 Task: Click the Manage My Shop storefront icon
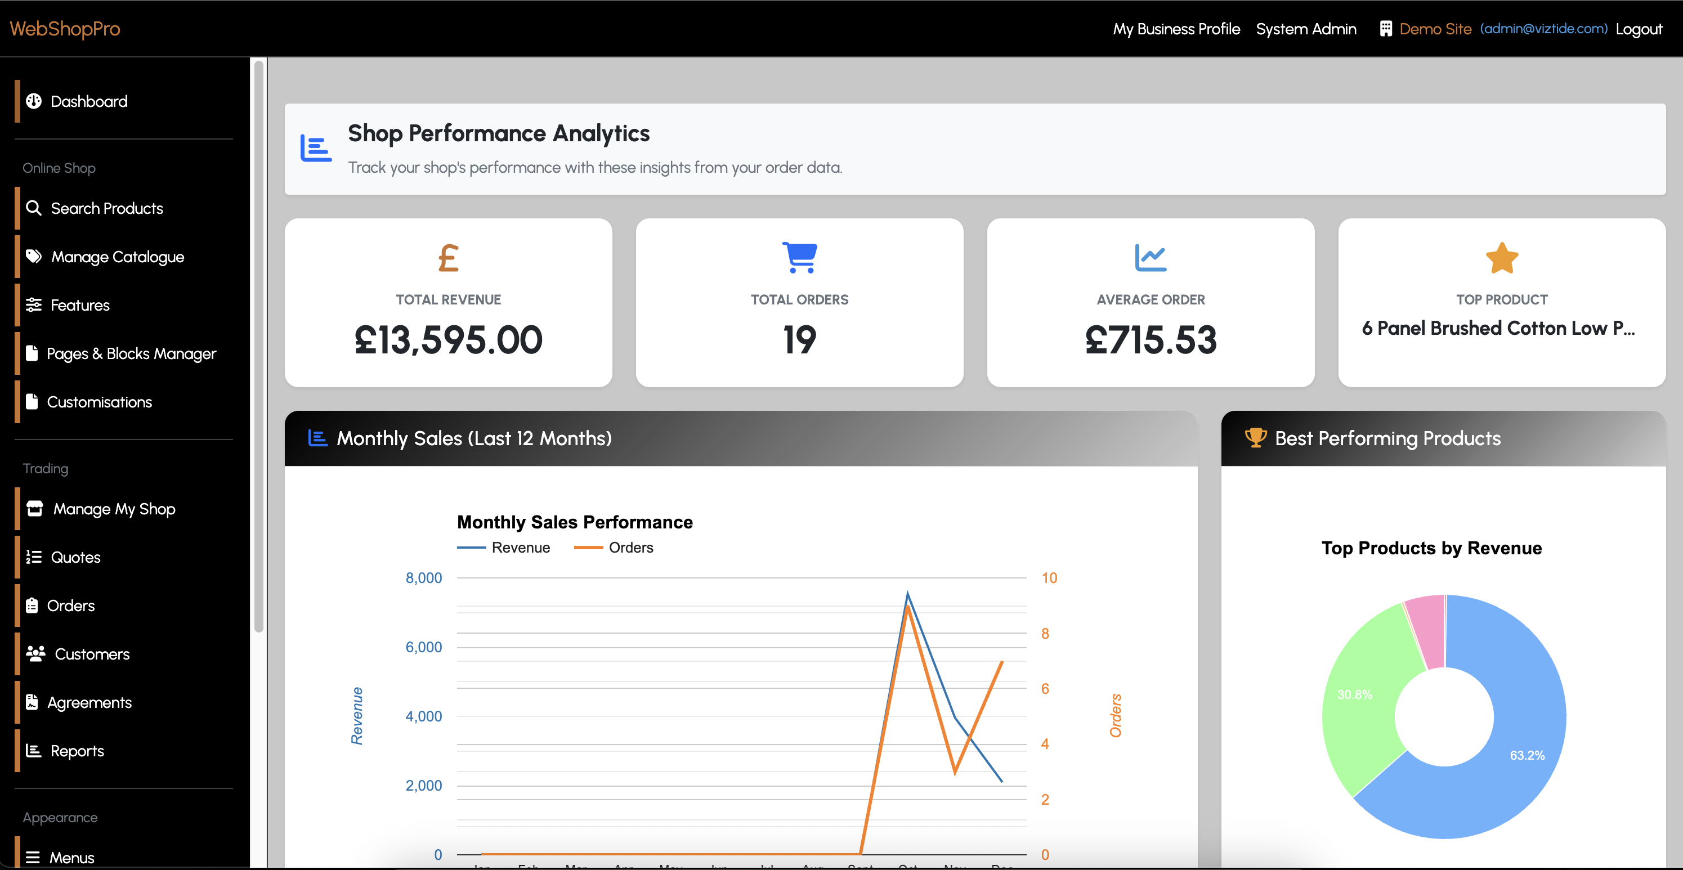tap(35, 509)
